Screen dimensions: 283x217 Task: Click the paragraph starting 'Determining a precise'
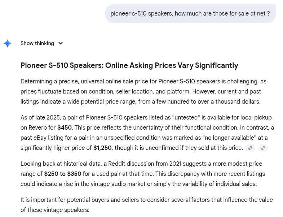pyautogui.click(x=143, y=92)
